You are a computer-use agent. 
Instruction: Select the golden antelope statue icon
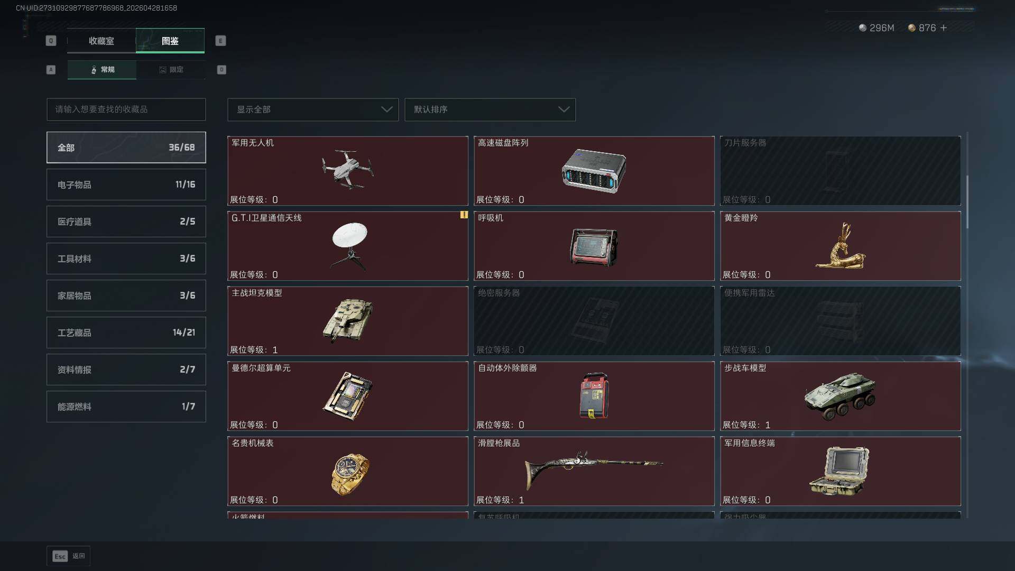coord(841,246)
